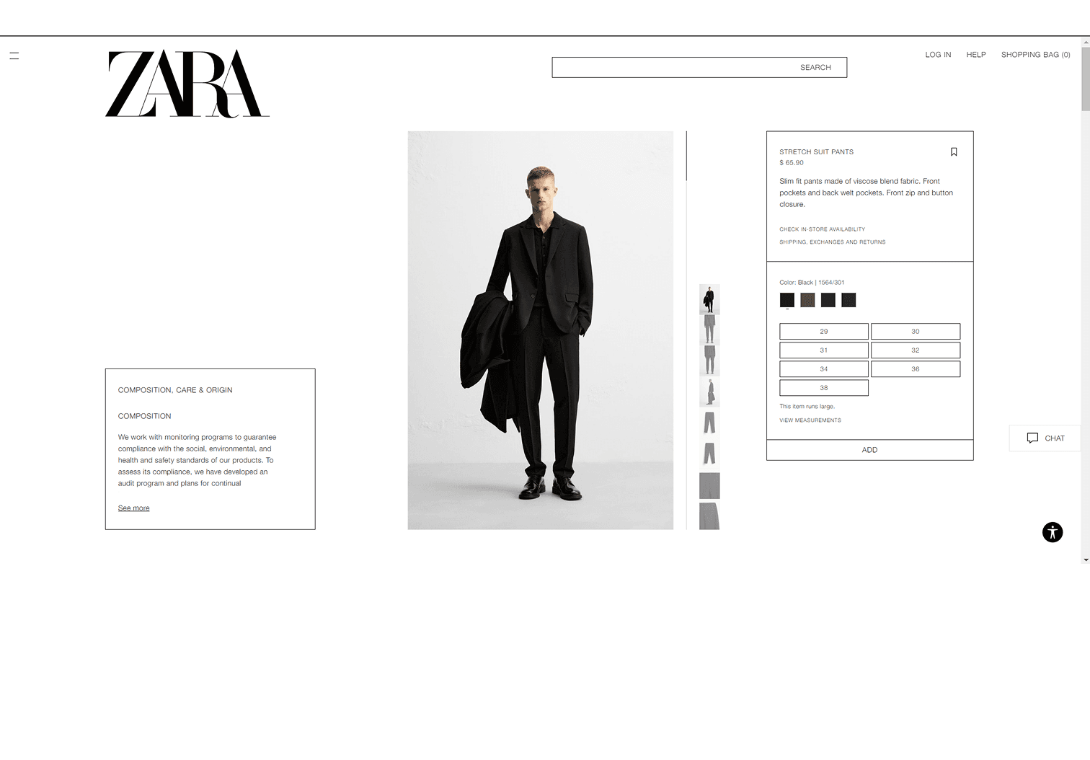
Task: Expand composition text with See more
Action: click(x=134, y=508)
